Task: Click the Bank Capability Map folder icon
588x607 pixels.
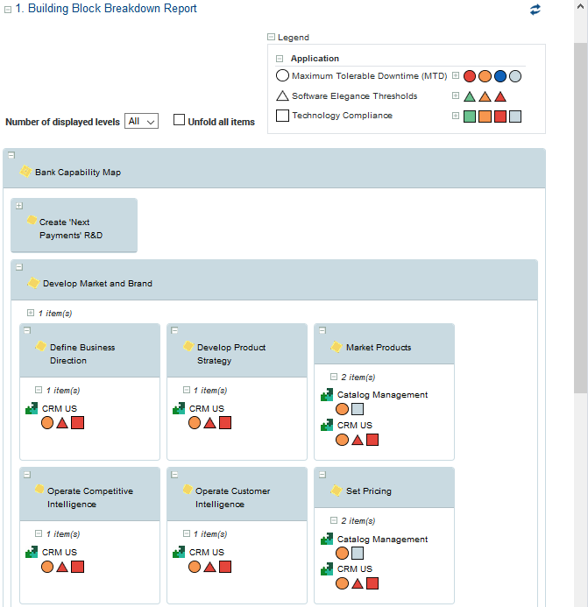Action: click(26, 172)
